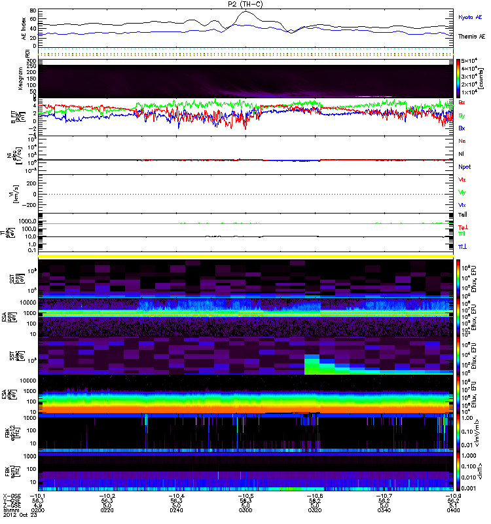Click the blue Bx legend label
The height and width of the screenshot is (524, 491).
pyautogui.click(x=462, y=128)
